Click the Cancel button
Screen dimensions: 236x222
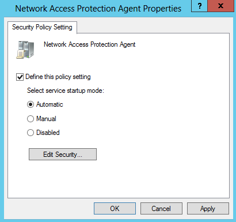point(161,208)
